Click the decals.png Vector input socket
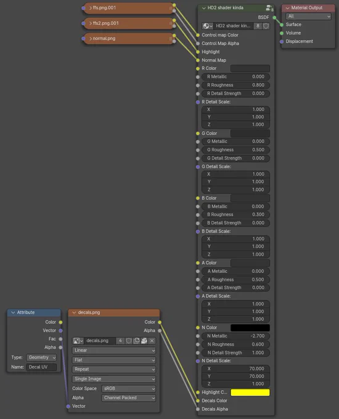The image size is (339, 419). pos(68,406)
